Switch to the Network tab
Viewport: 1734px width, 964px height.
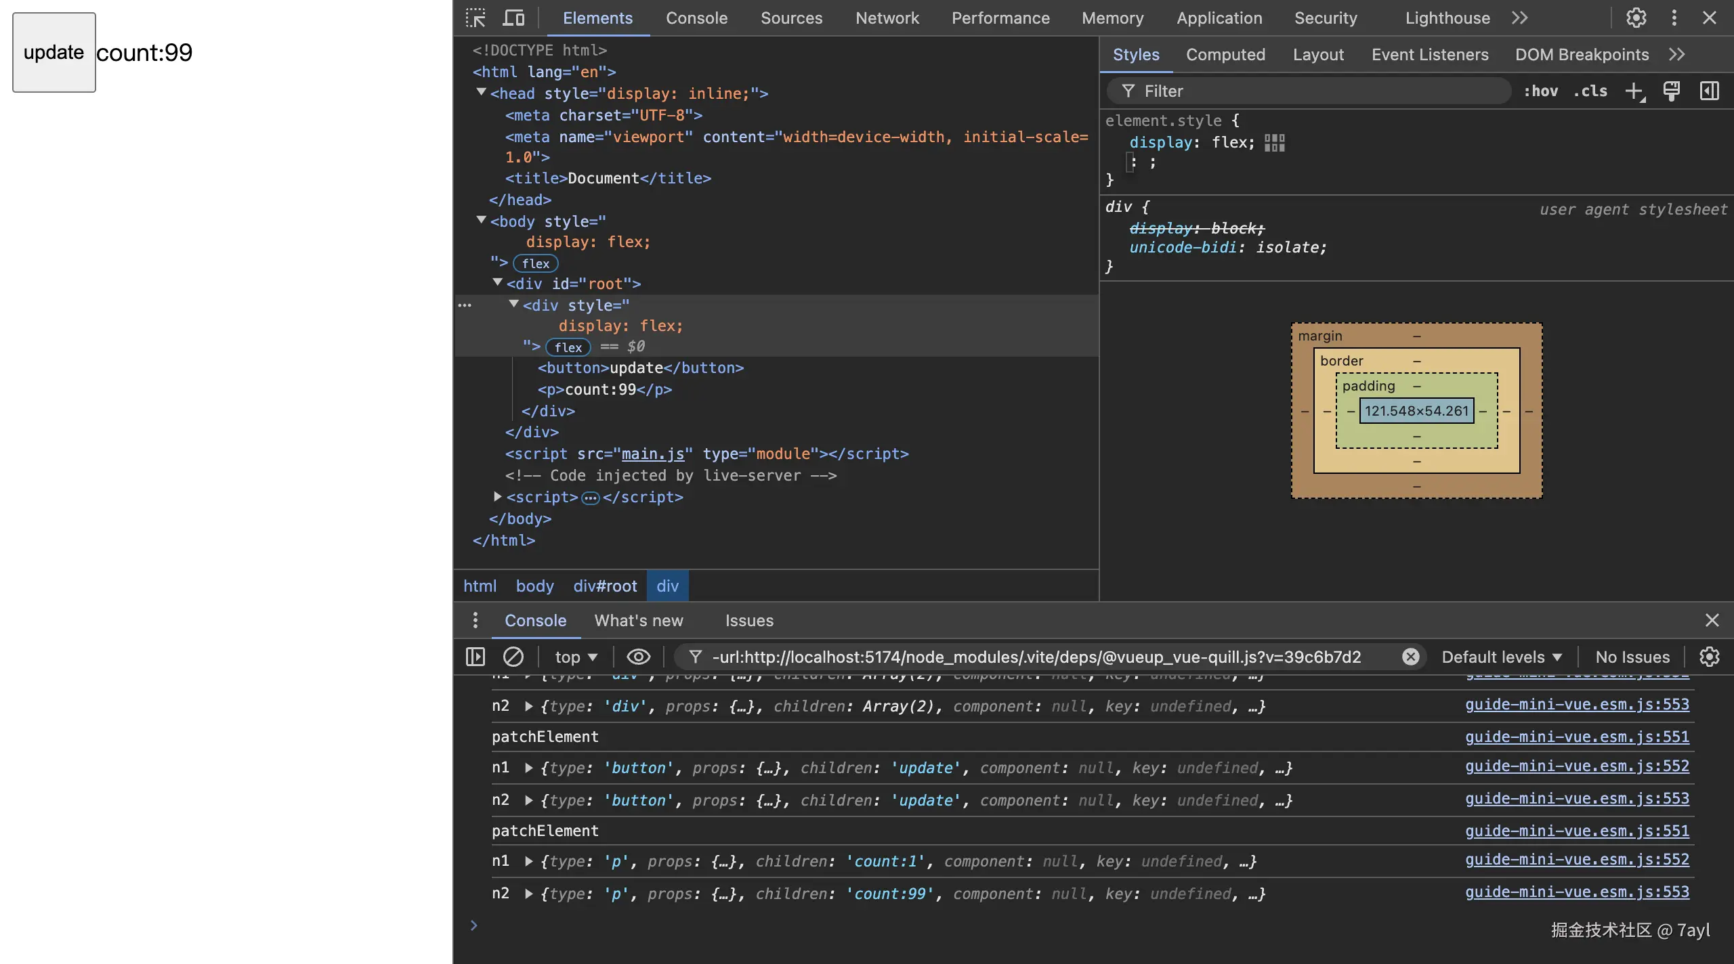coord(887,18)
